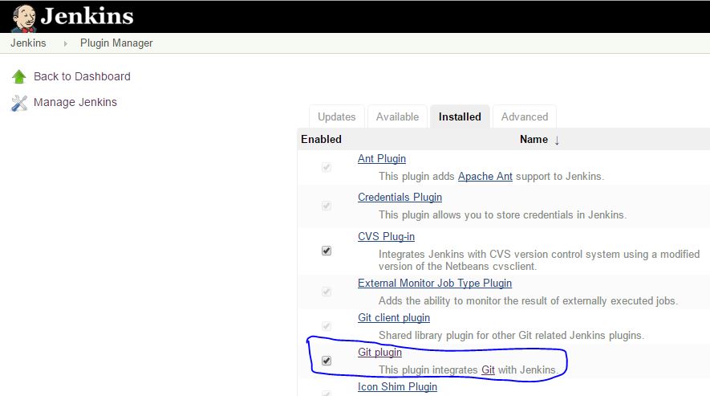Switch to the Updates tab
Screen dimensions: 710x396
point(336,116)
